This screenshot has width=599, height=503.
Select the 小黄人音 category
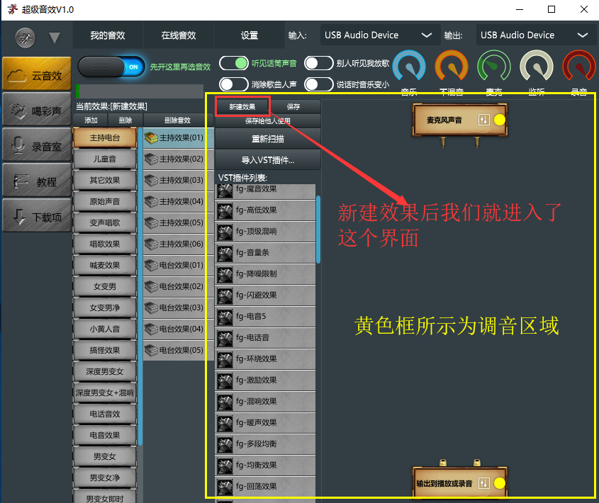[105, 329]
